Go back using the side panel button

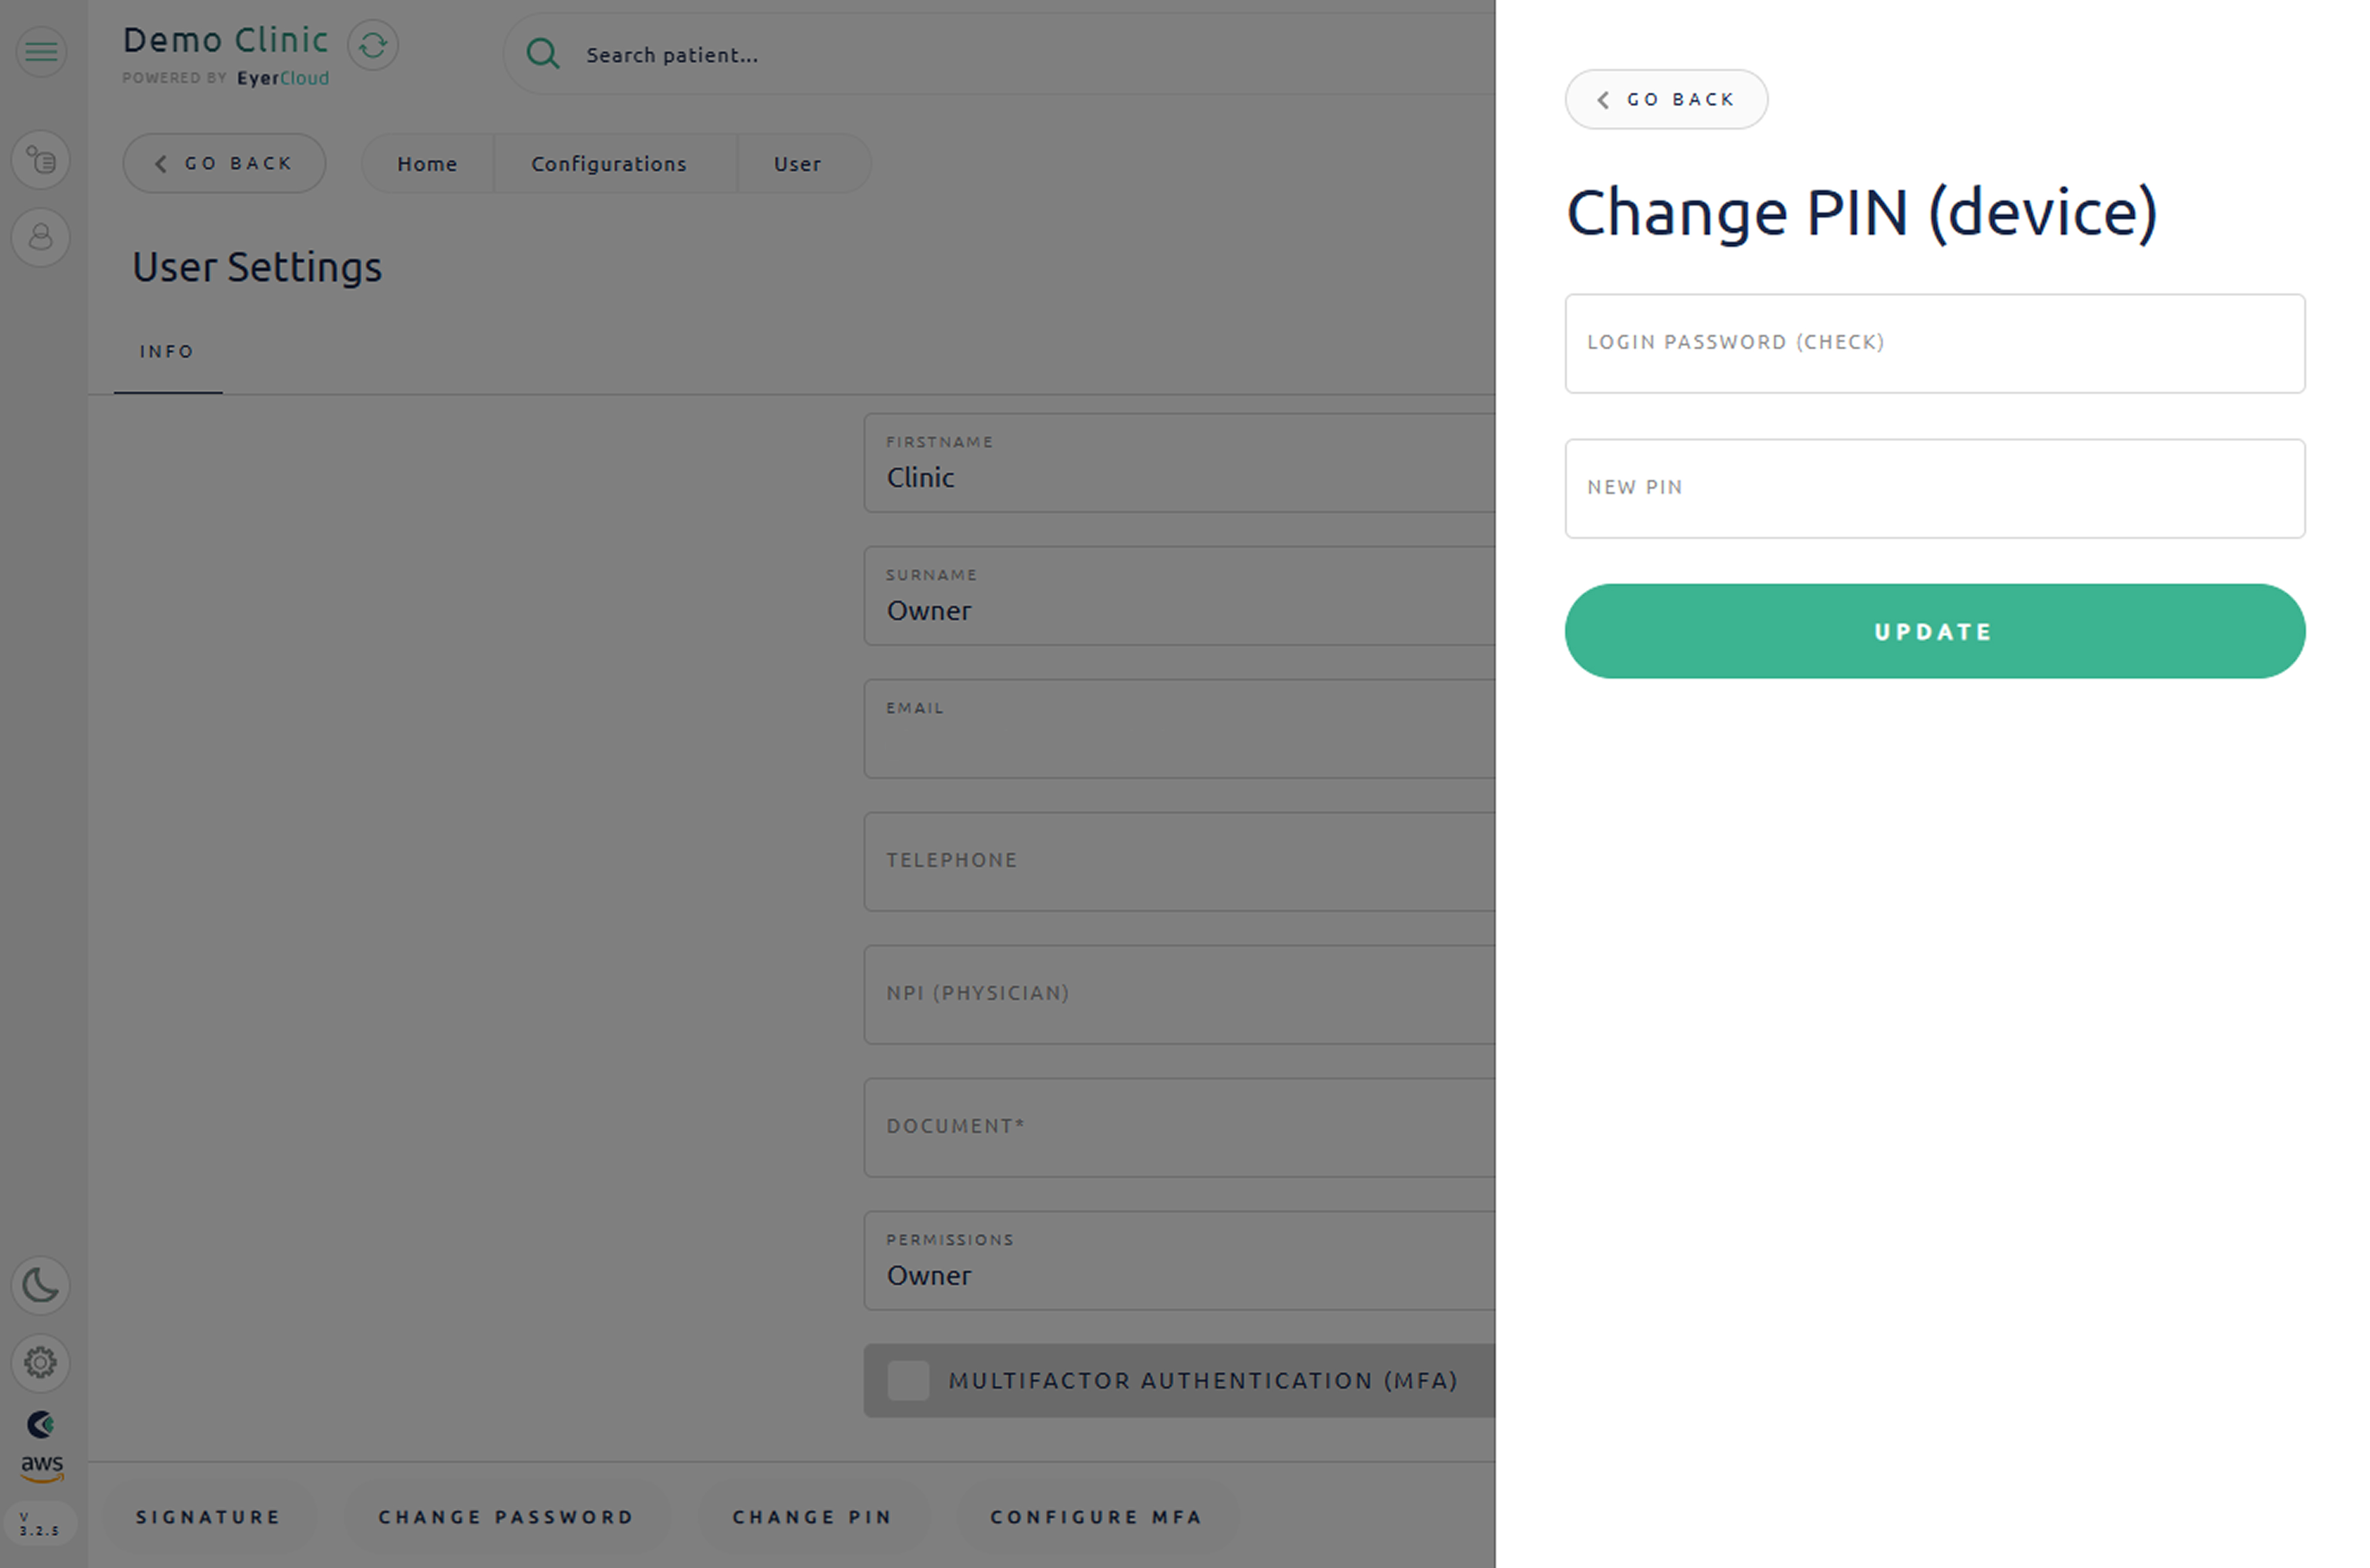(1666, 100)
